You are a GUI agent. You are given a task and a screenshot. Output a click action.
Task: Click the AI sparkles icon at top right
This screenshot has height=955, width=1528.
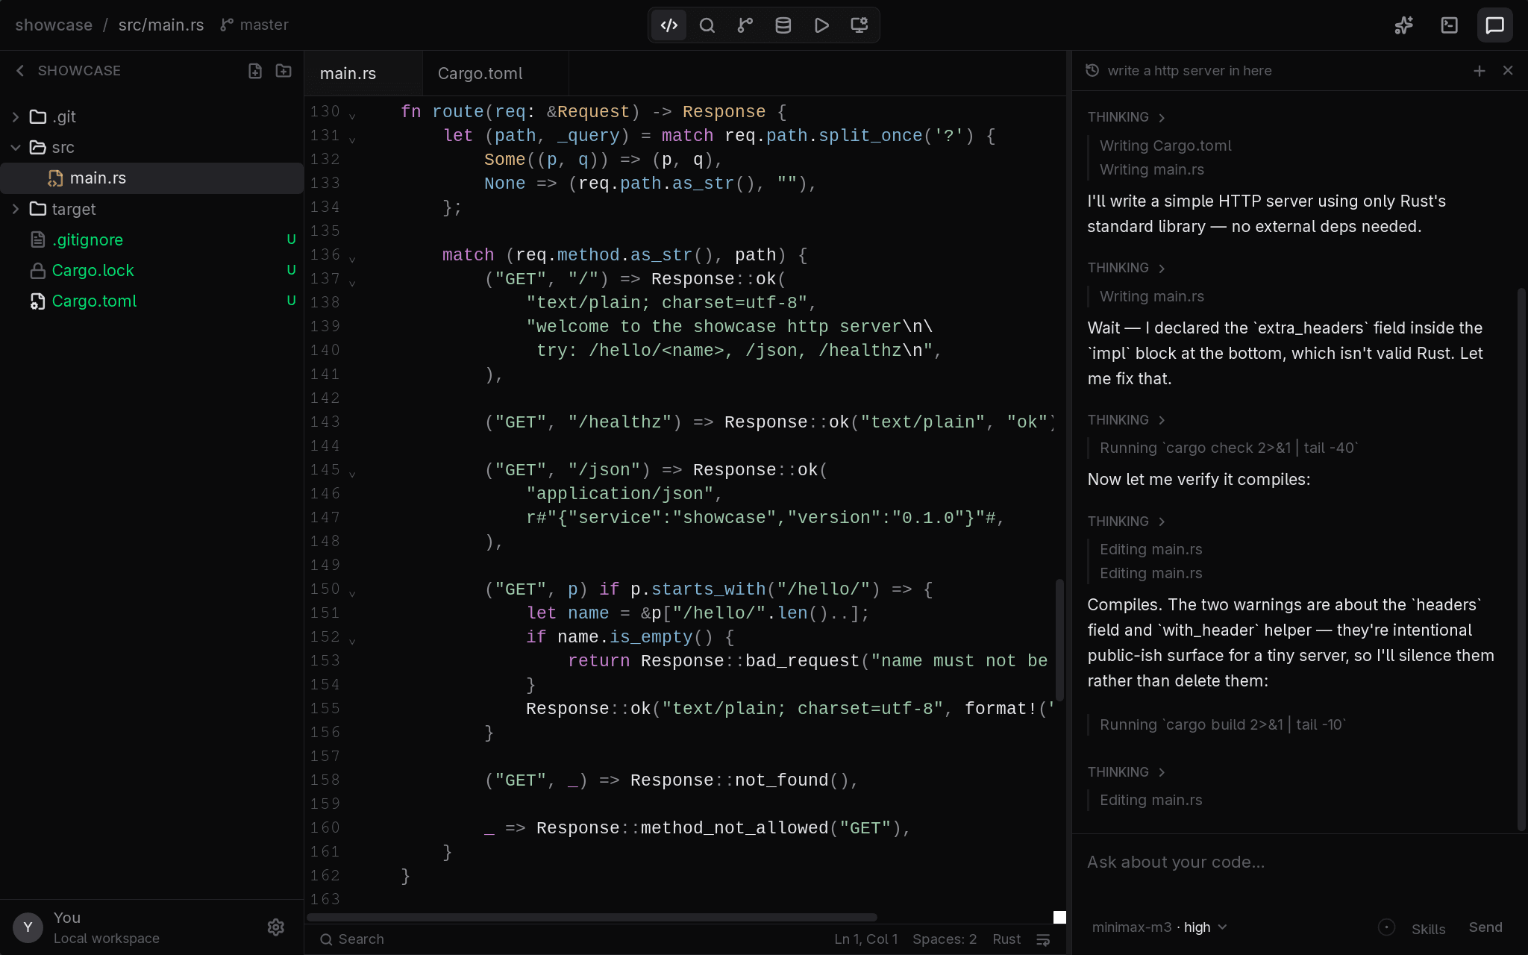point(1404,25)
